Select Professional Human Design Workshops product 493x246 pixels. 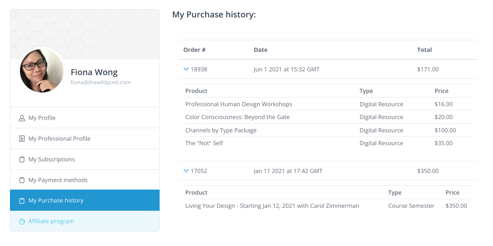pos(239,105)
